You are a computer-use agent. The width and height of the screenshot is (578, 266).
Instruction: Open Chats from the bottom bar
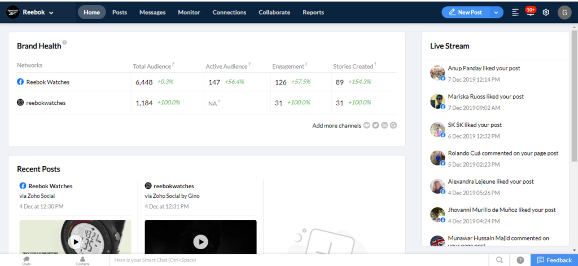[x=27, y=260]
